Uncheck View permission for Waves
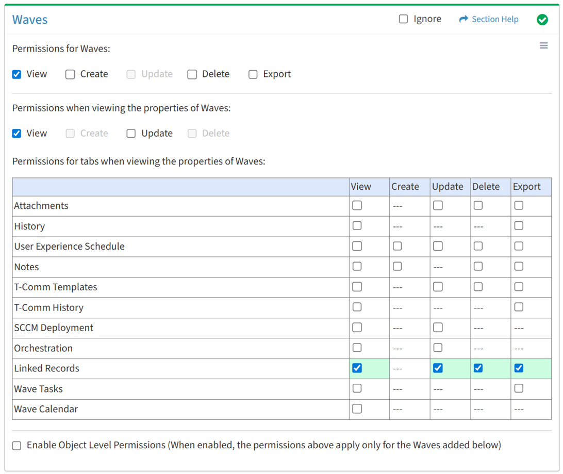 [17, 74]
